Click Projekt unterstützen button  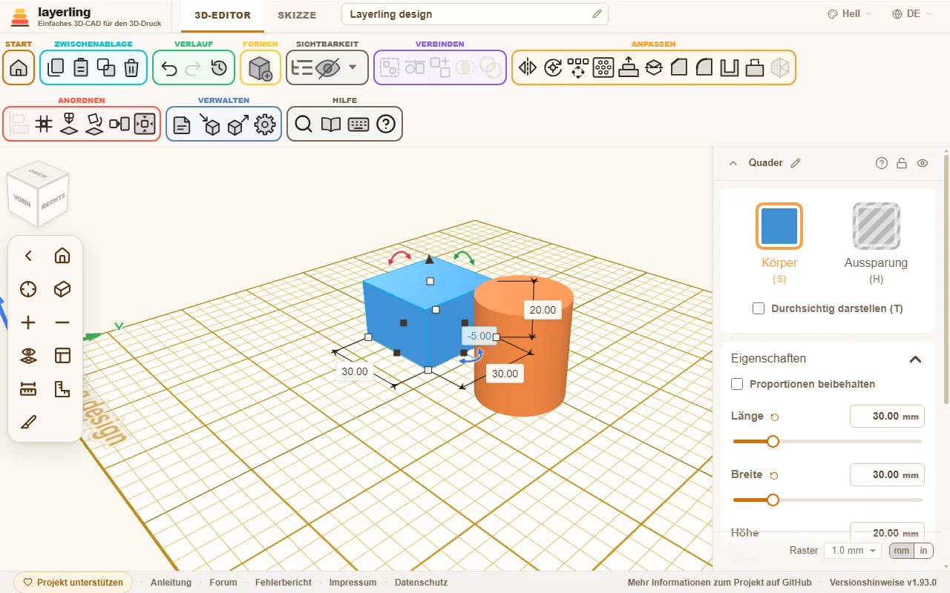(73, 583)
